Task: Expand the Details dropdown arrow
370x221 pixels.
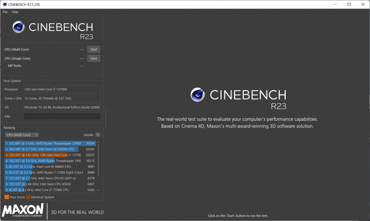Action: (x=98, y=135)
